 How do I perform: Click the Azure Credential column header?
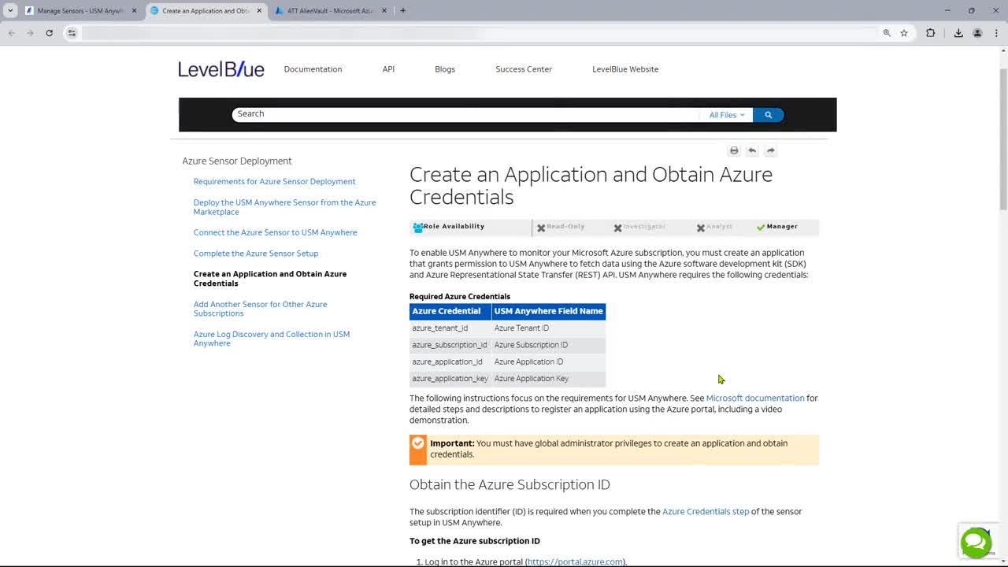coord(450,311)
